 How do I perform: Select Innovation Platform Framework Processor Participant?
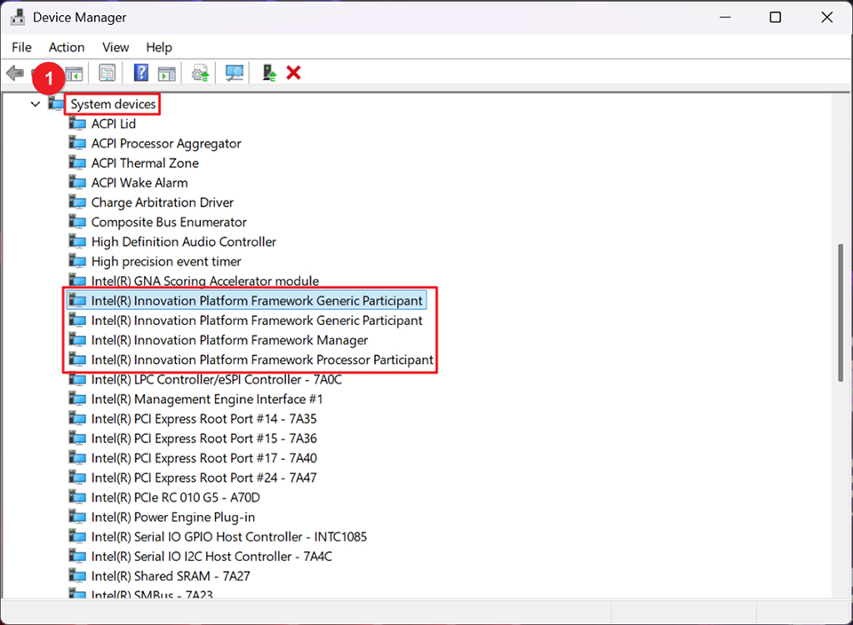point(262,360)
